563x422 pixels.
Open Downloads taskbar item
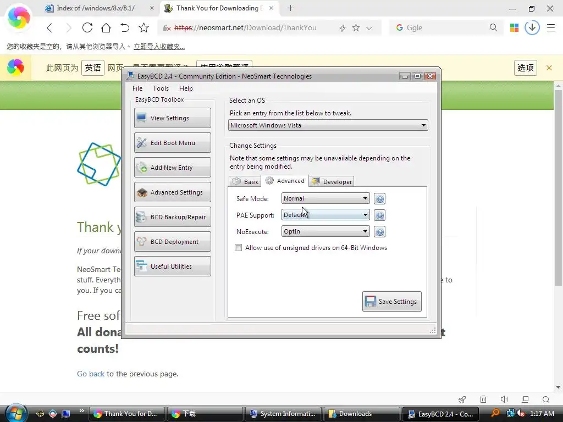coord(362,414)
